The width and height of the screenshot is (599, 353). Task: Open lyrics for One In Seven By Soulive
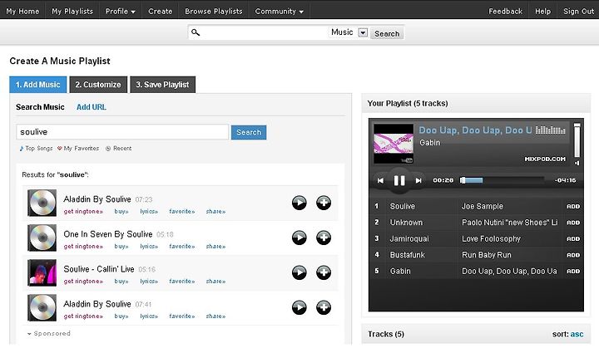coord(149,247)
